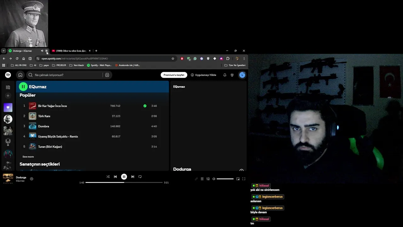Viewport: 403px width, 227px height.
Task: Go back in browser
Action: pos(4,59)
